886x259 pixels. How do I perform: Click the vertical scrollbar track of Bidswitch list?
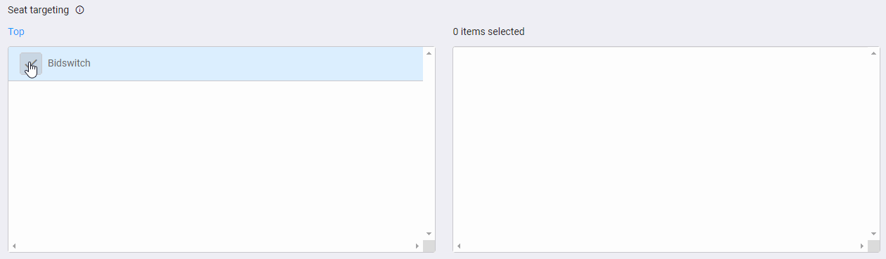pos(429,143)
